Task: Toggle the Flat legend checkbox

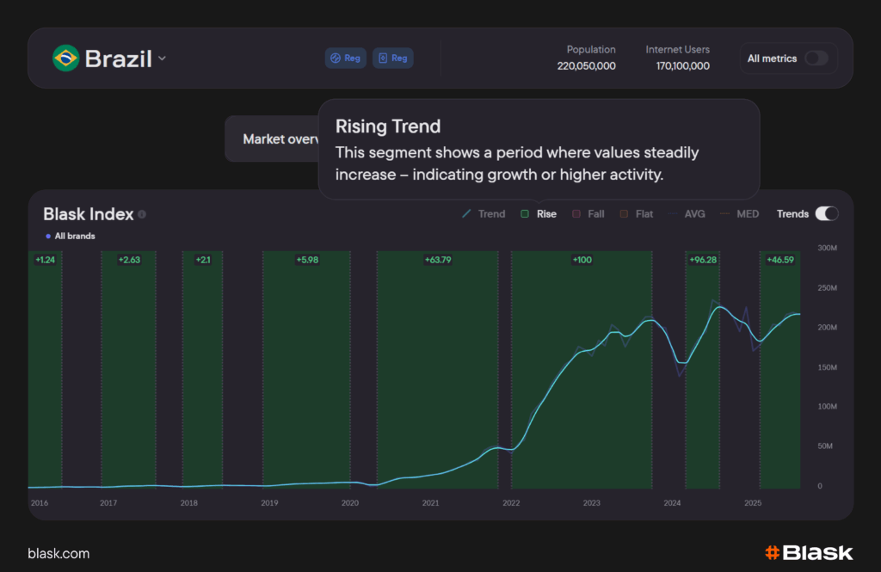Action: 625,214
